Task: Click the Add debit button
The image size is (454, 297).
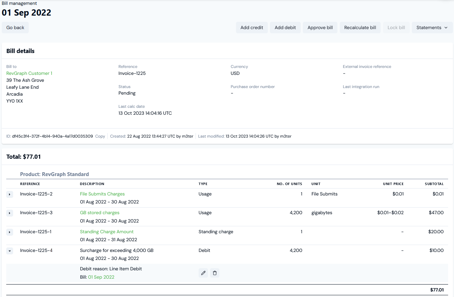Action: (285, 28)
